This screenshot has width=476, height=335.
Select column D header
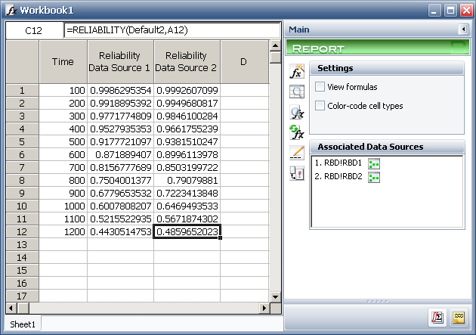click(x=244, y=62)
